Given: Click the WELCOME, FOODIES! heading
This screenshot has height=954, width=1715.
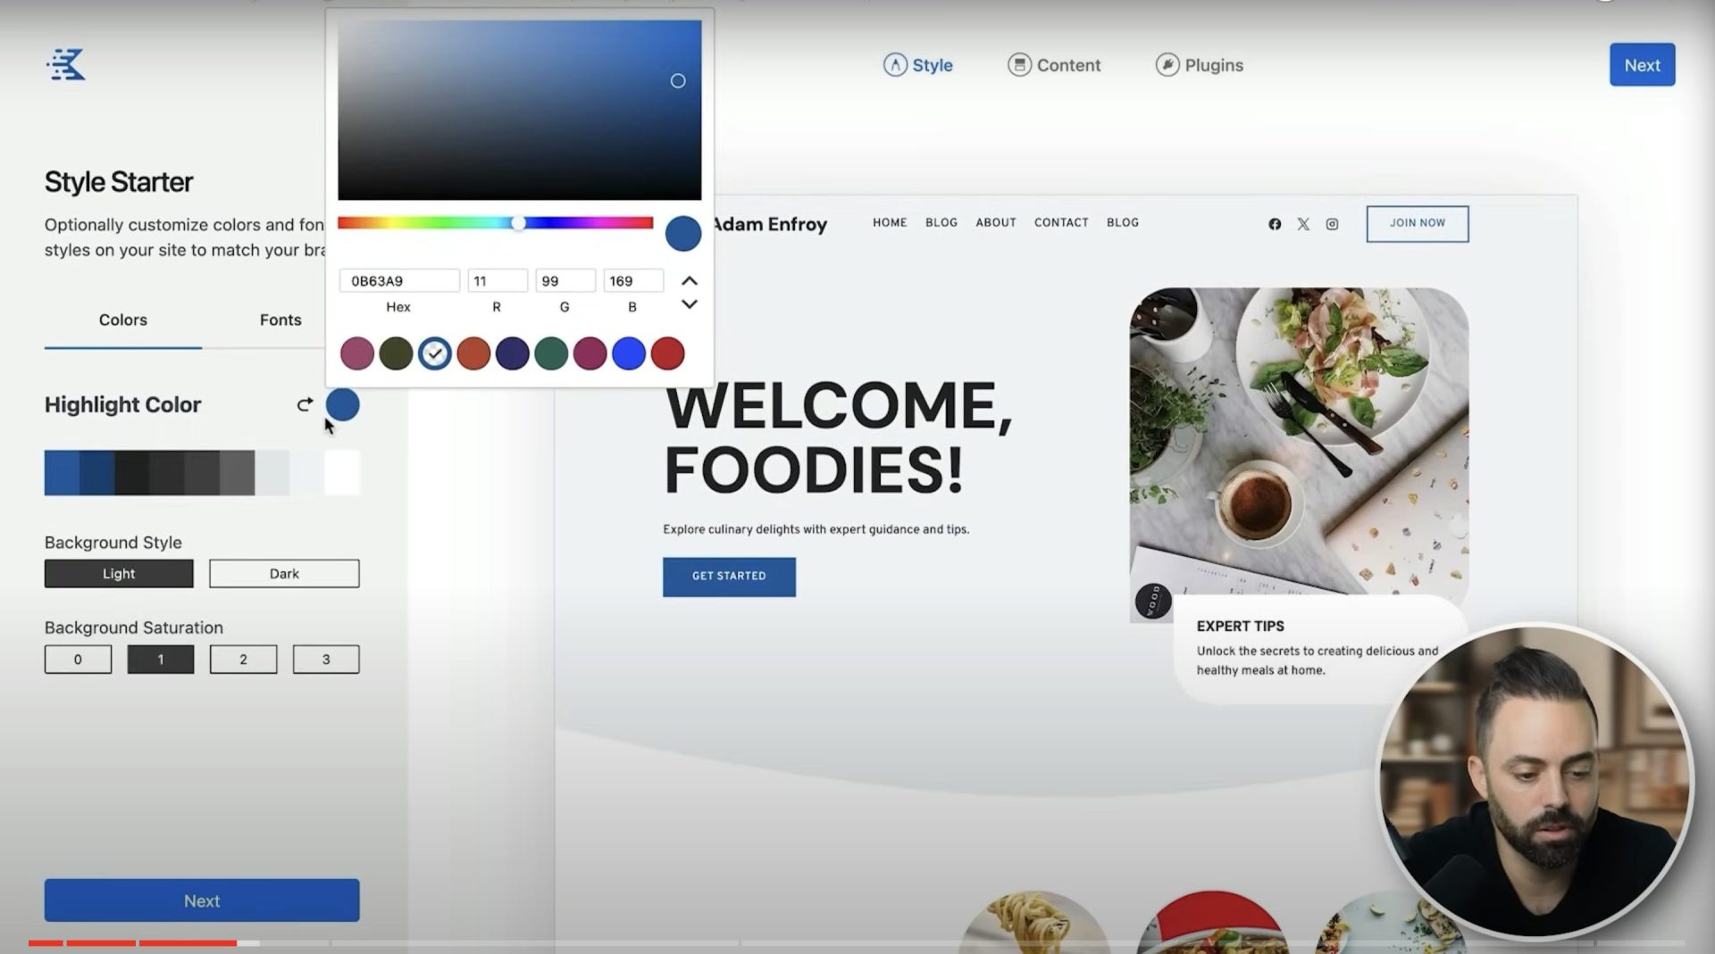Looking at the screenshot, I should point(838,437).
